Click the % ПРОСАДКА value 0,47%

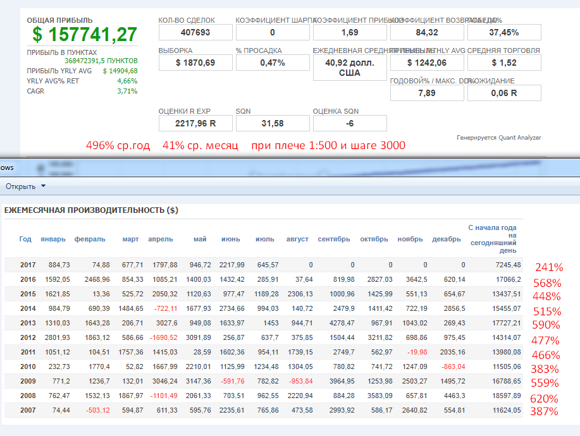pos(273,63)
